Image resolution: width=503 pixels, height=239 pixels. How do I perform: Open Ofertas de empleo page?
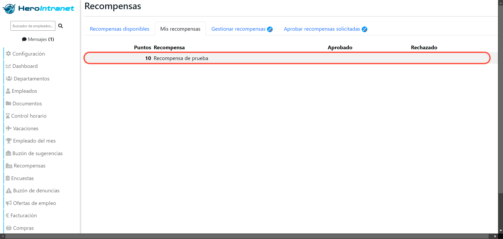pos(34,203)
